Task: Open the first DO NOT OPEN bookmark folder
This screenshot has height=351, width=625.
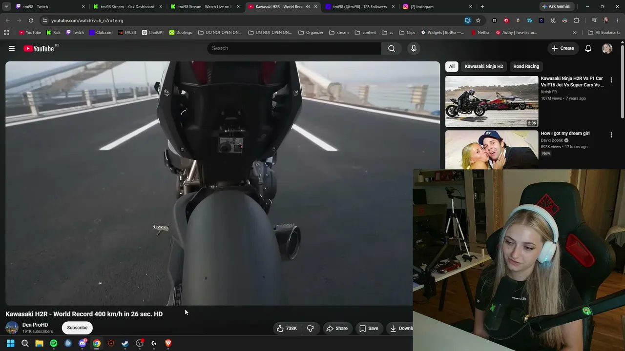Action: (x=220, y=33)
